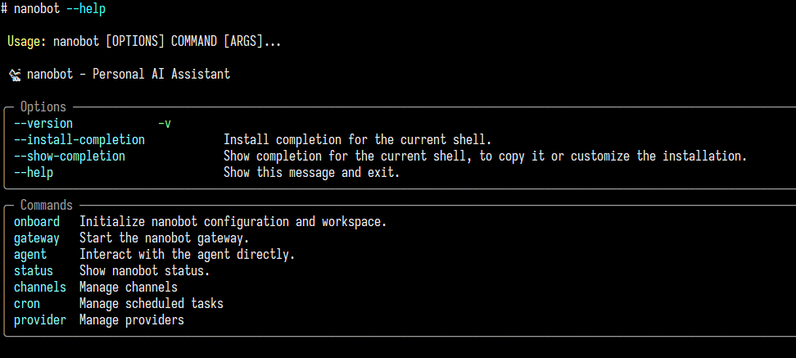Select the --install-completion option
796x358 pixels.
pyautogui.click(x=79, y=139)
